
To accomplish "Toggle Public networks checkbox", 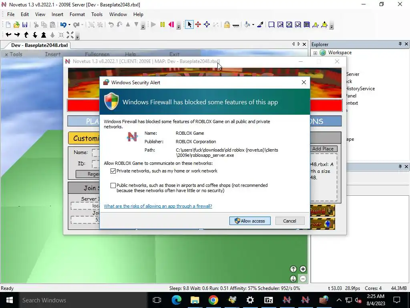I will [113, 185].
